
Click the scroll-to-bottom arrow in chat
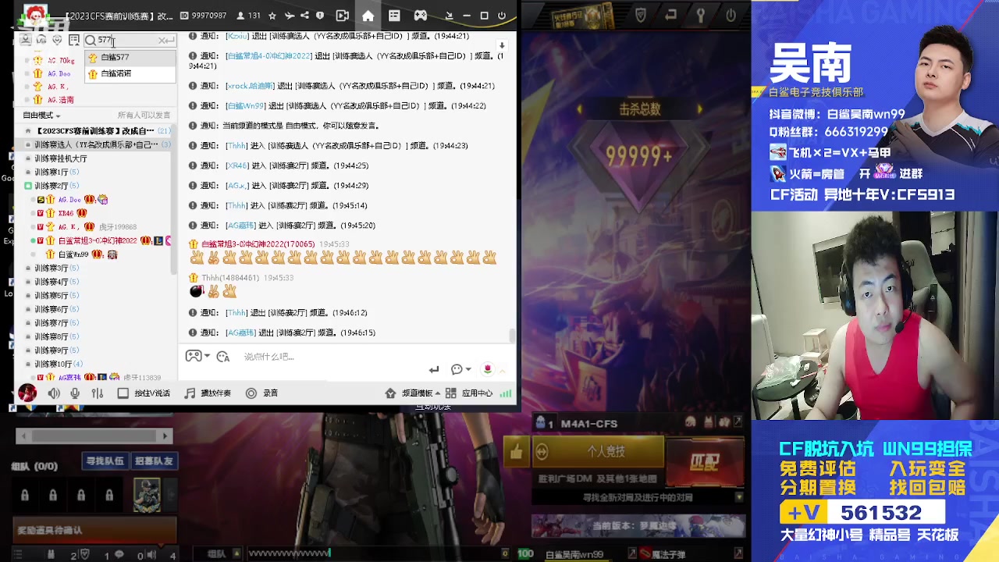click(502, 45)
